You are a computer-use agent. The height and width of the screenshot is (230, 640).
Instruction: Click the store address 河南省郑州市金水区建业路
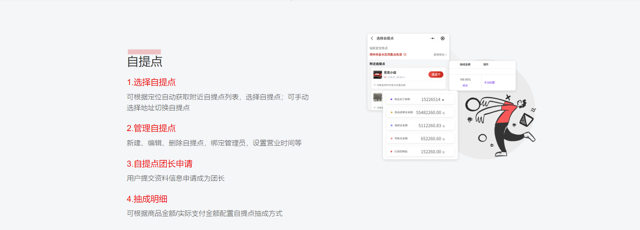pyautogui.click(x=391, y=85)
